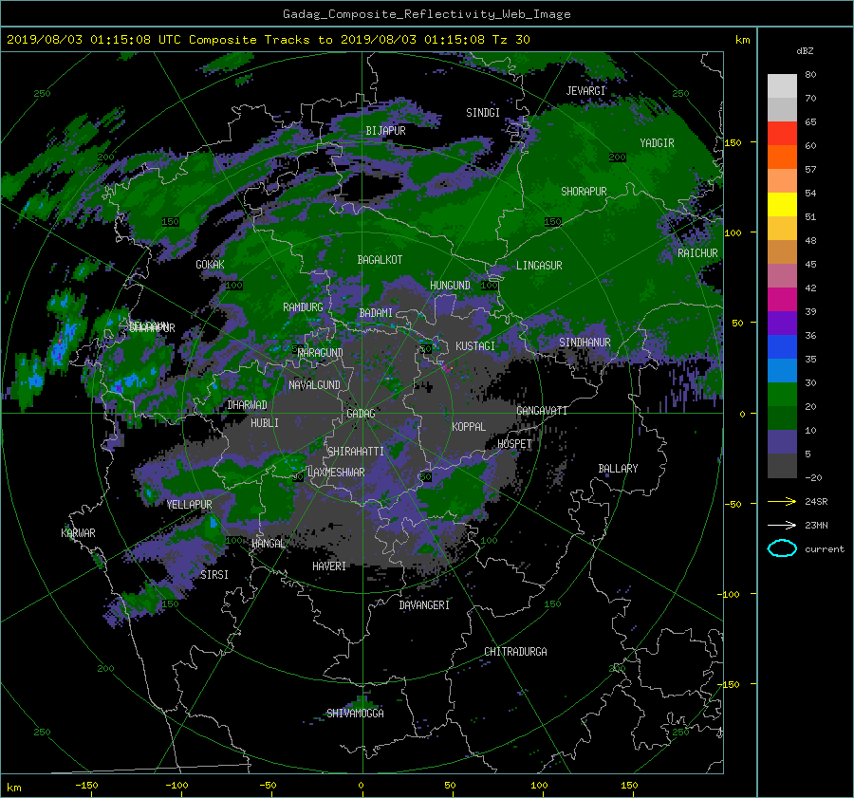The image size is (854, 798).
Task: Click the CHITRADURGA city label
Action: (516, 652)
